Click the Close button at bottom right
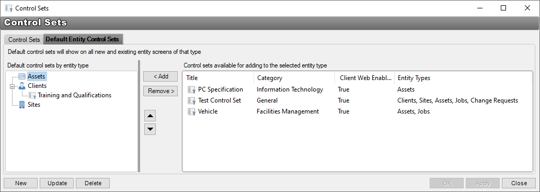 pyautogui.click(x=519, y=183)
